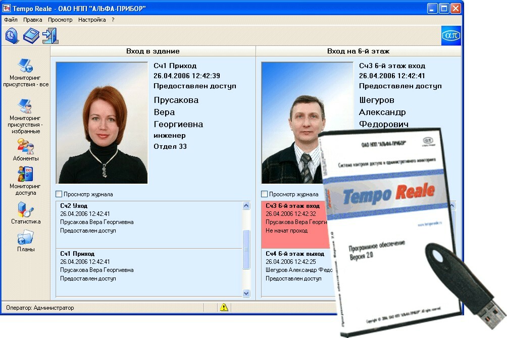Open Мониторинг присутствия - избранные
The image size is (507, 338).
(x=25, y=117)
